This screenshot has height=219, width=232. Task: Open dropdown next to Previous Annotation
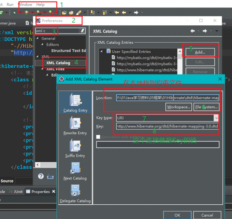pyautogui.click(x=111, y=13)
